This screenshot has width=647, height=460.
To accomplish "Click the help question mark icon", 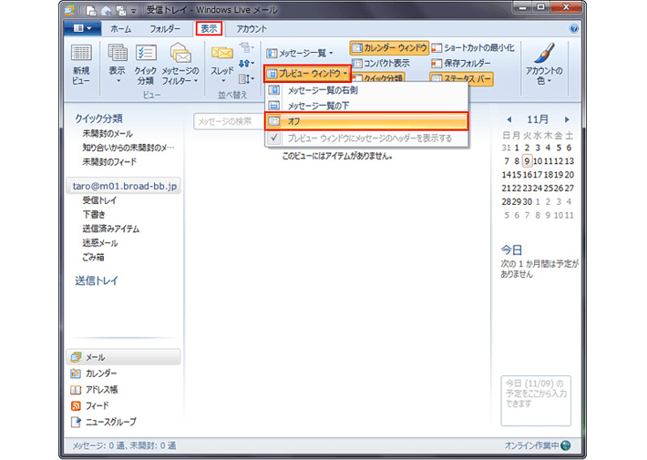I will coord(573,28).
